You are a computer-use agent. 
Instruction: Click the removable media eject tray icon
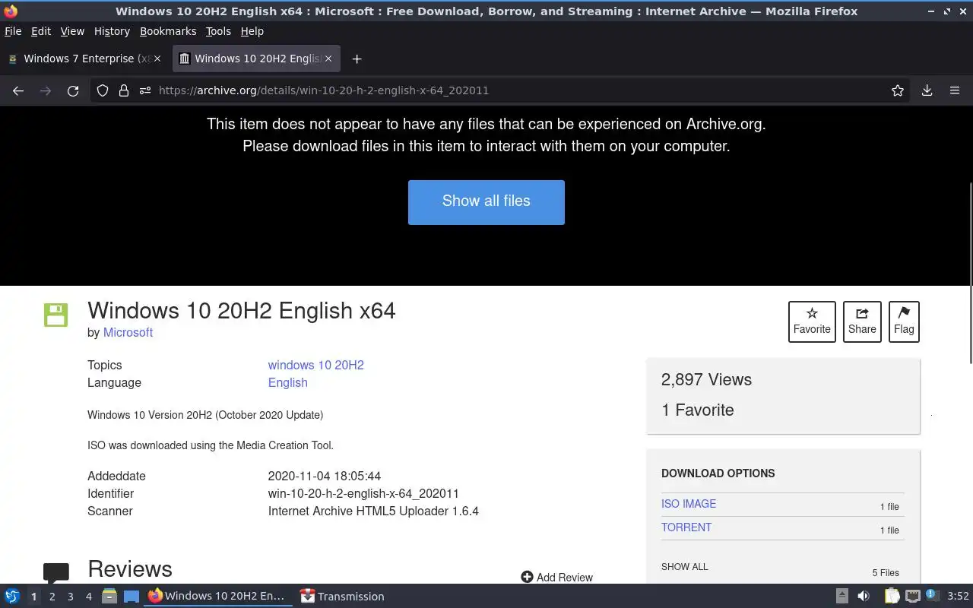pyautogui.click(x=841, y=597)
